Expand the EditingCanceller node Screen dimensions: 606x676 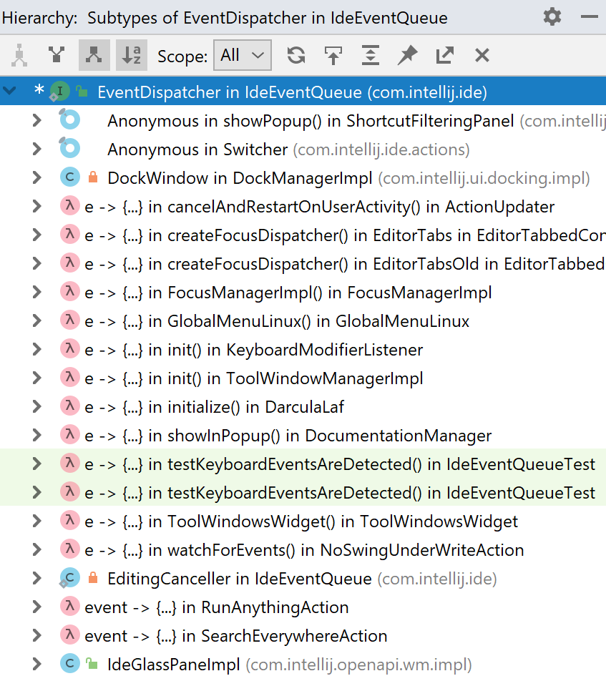click(x=37, y=578)
